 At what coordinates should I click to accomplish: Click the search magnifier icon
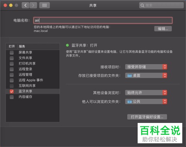142,6
